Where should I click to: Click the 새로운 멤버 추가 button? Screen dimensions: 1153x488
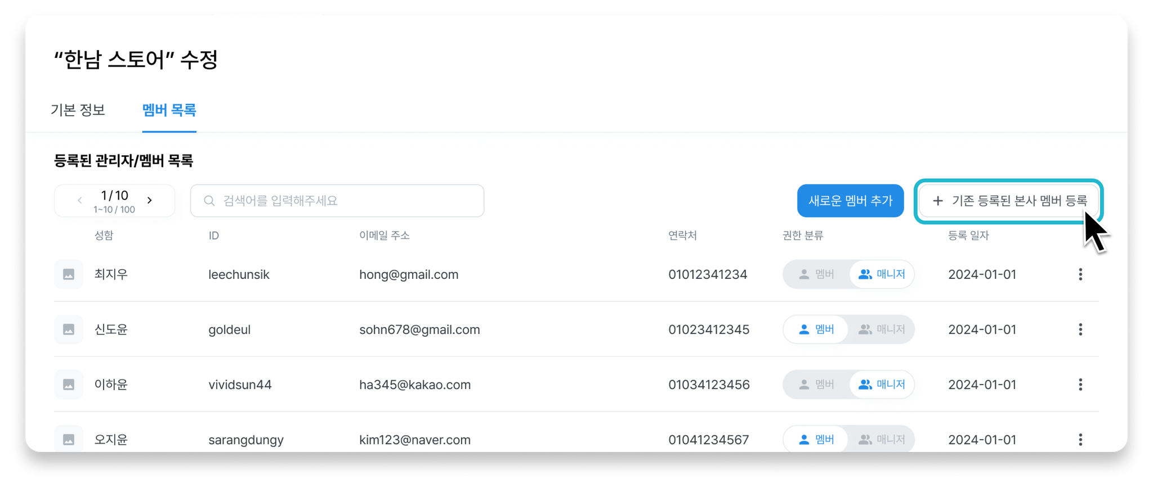(850, 201)
